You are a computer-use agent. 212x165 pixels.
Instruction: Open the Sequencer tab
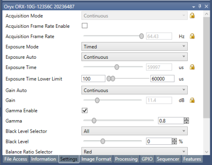168,159
